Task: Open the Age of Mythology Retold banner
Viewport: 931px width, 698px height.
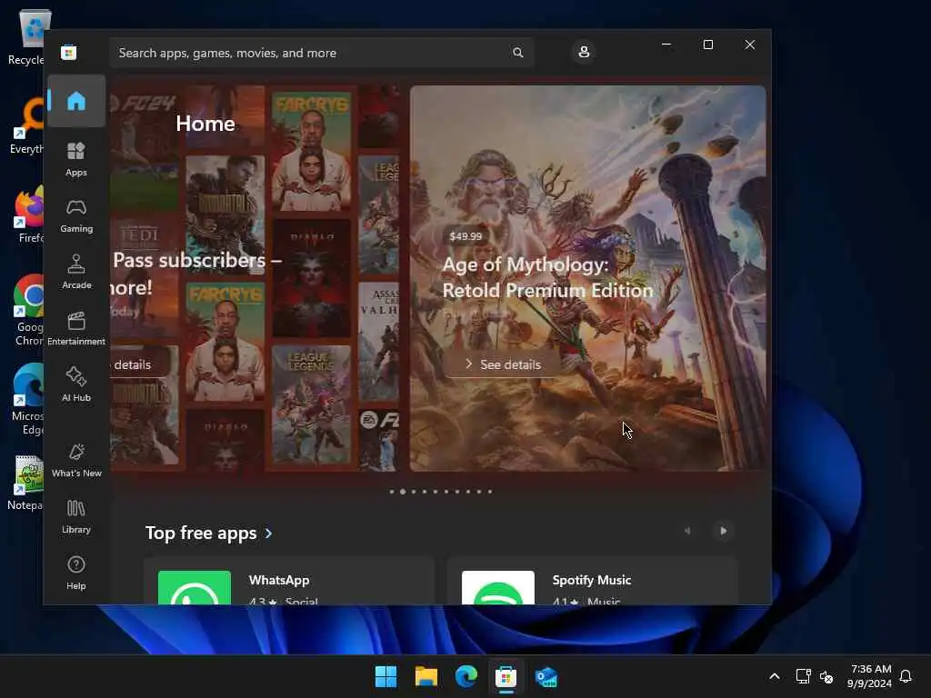Action: [588, 278]
